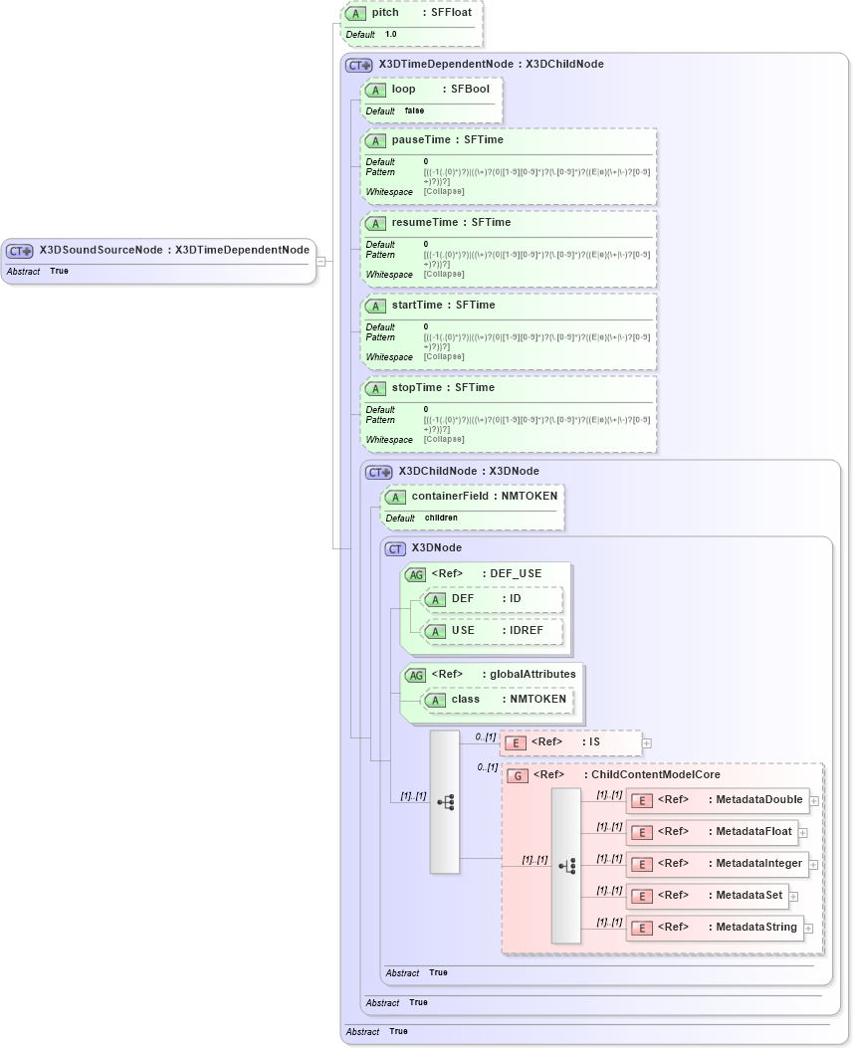The image size is (853, 1048).
Task: Click the A icon beside containerField
Action: click(x=395, y=498)
